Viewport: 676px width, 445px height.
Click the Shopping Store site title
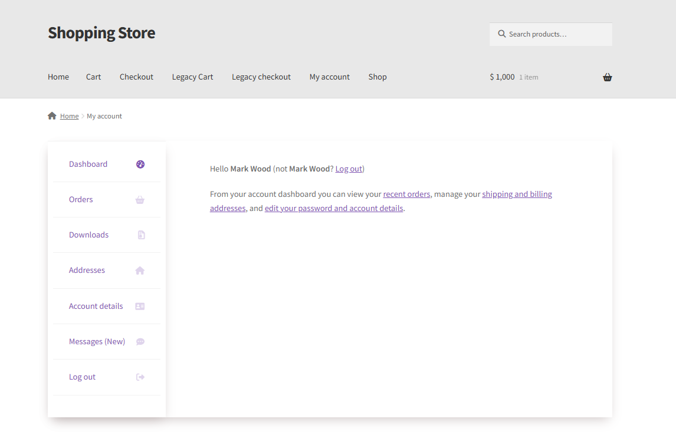pyautogui.click(x=101, y=33)
